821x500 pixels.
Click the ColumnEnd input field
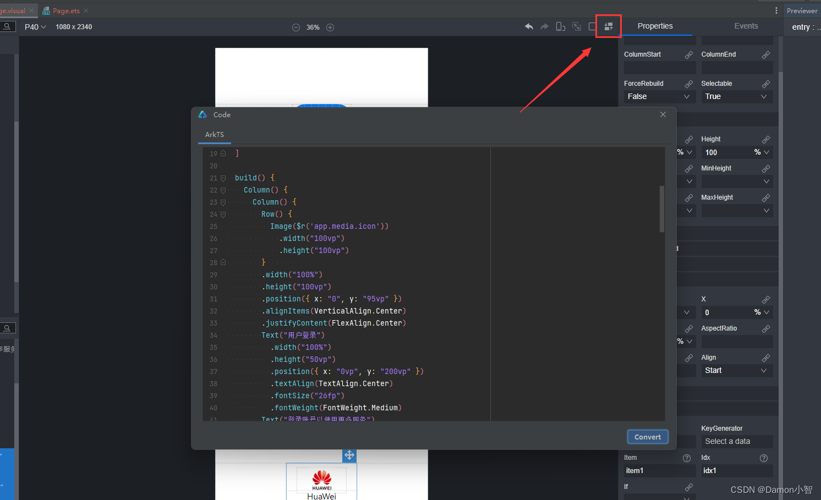(x=737, y=68)
